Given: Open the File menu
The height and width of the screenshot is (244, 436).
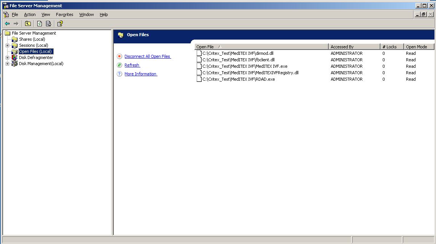Looking at the screenshot, I should pyautogui.click(x=15, y=14).
